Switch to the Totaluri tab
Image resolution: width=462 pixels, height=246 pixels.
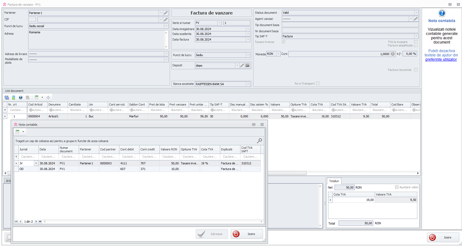click(334, 181)
